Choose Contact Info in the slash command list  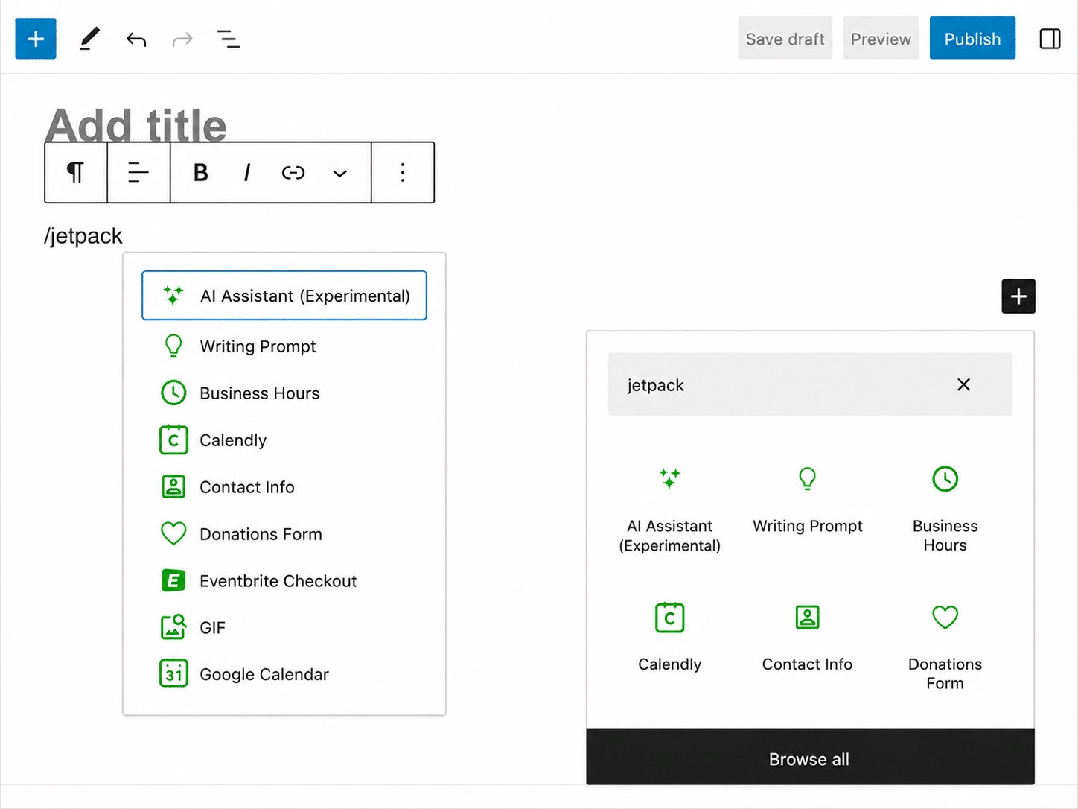284,487
